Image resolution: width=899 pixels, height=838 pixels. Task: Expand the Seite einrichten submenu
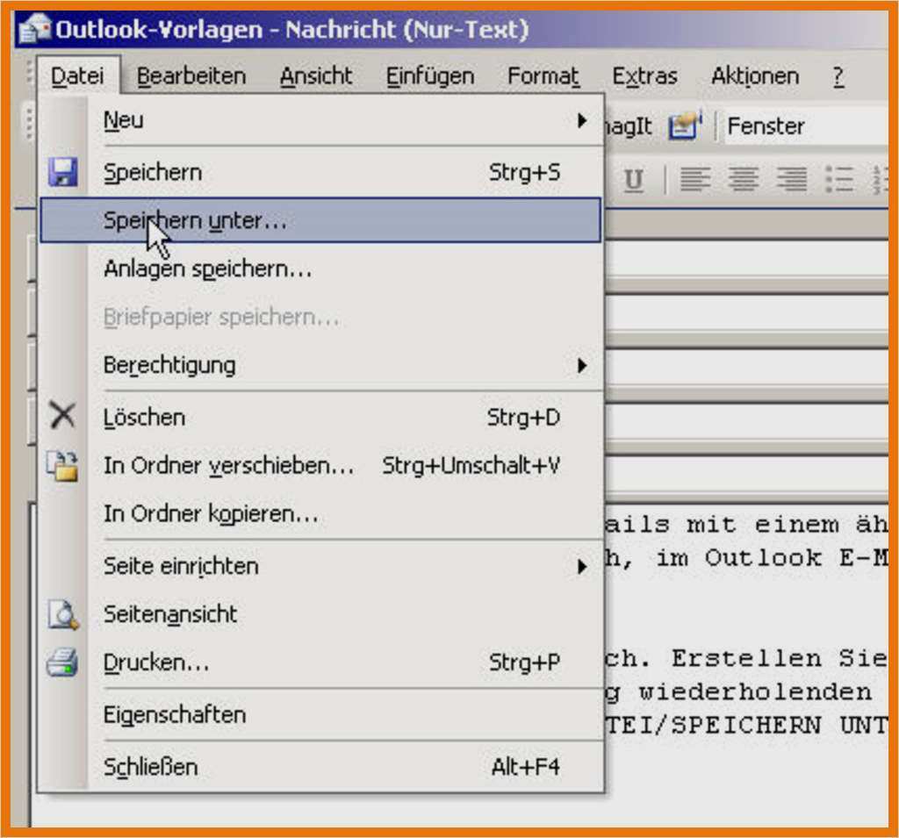(581, 567)
